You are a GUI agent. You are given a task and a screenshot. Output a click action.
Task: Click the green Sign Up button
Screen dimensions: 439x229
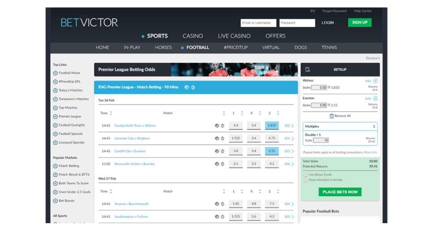pyautogui.click(x=359, y=23)
